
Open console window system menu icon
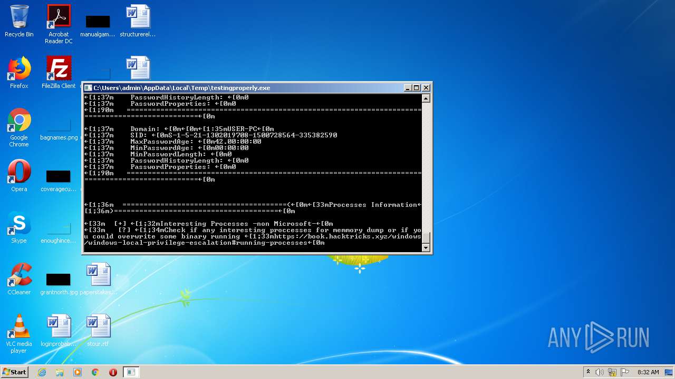pyautogui.click(x=89, y=88)
